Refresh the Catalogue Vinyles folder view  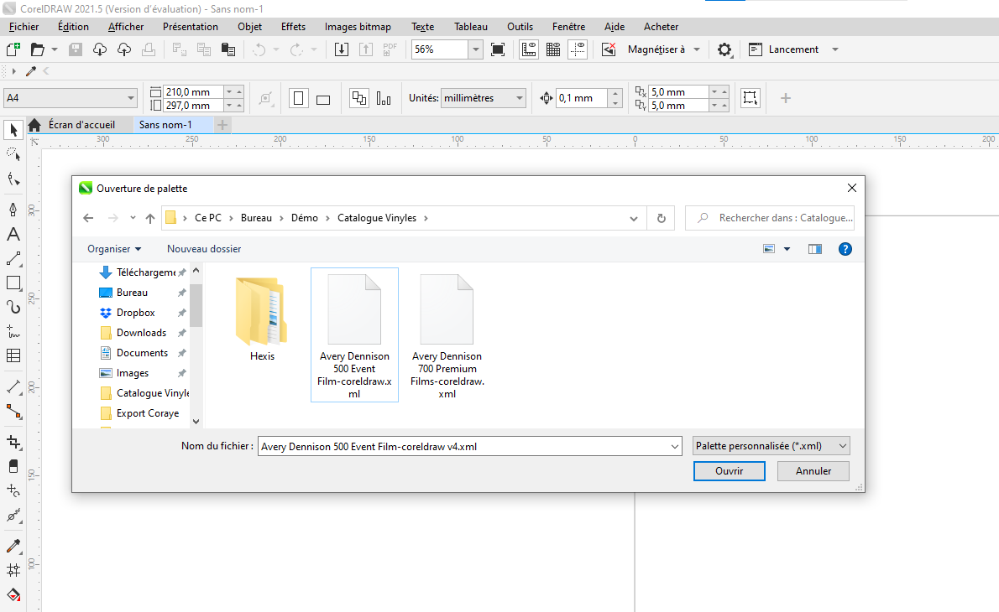click(x=662, y=218)
